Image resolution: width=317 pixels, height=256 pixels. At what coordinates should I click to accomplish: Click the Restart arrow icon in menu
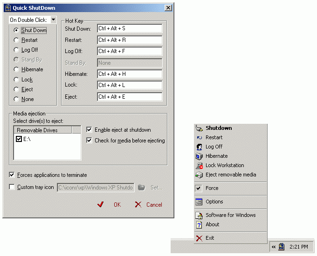point(199,137)
